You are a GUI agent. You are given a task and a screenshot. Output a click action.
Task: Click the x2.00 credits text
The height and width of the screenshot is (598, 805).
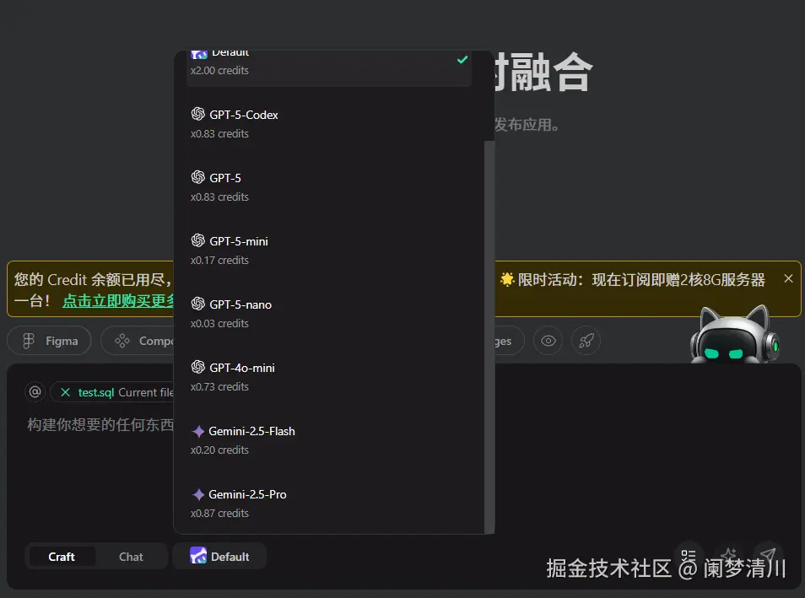tap(219, 71)
